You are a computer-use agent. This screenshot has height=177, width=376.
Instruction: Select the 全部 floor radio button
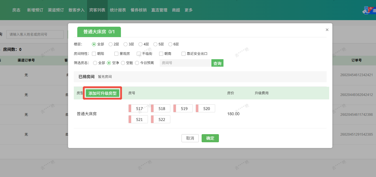[94, 44]
